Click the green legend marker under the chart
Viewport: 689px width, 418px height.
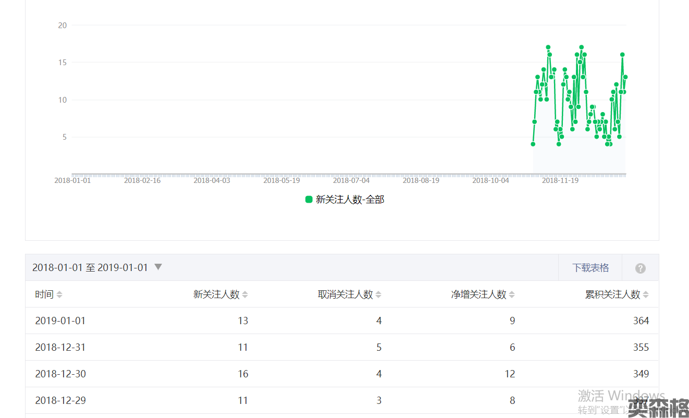click(x=309, y=199)
